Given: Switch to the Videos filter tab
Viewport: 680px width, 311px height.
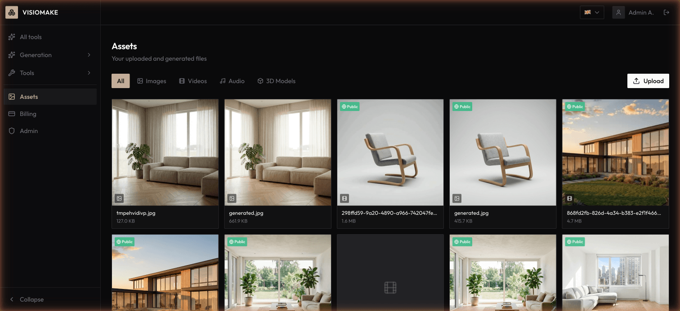Looking at the screenshot, I should pyautogui.click(x=193, y=81).
